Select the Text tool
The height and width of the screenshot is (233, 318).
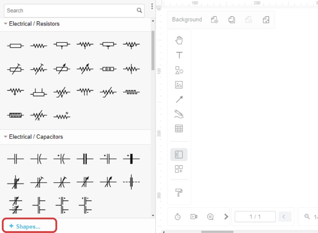[179, 55]
